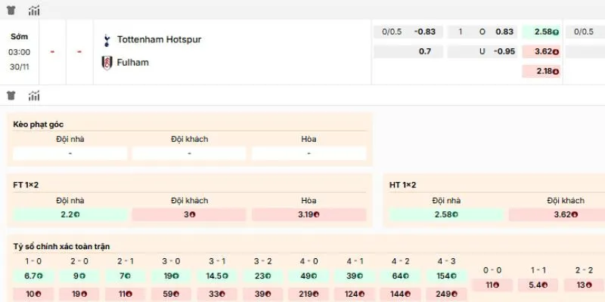Pick correct score 2-0 at odds 9

tap(79, 276)
